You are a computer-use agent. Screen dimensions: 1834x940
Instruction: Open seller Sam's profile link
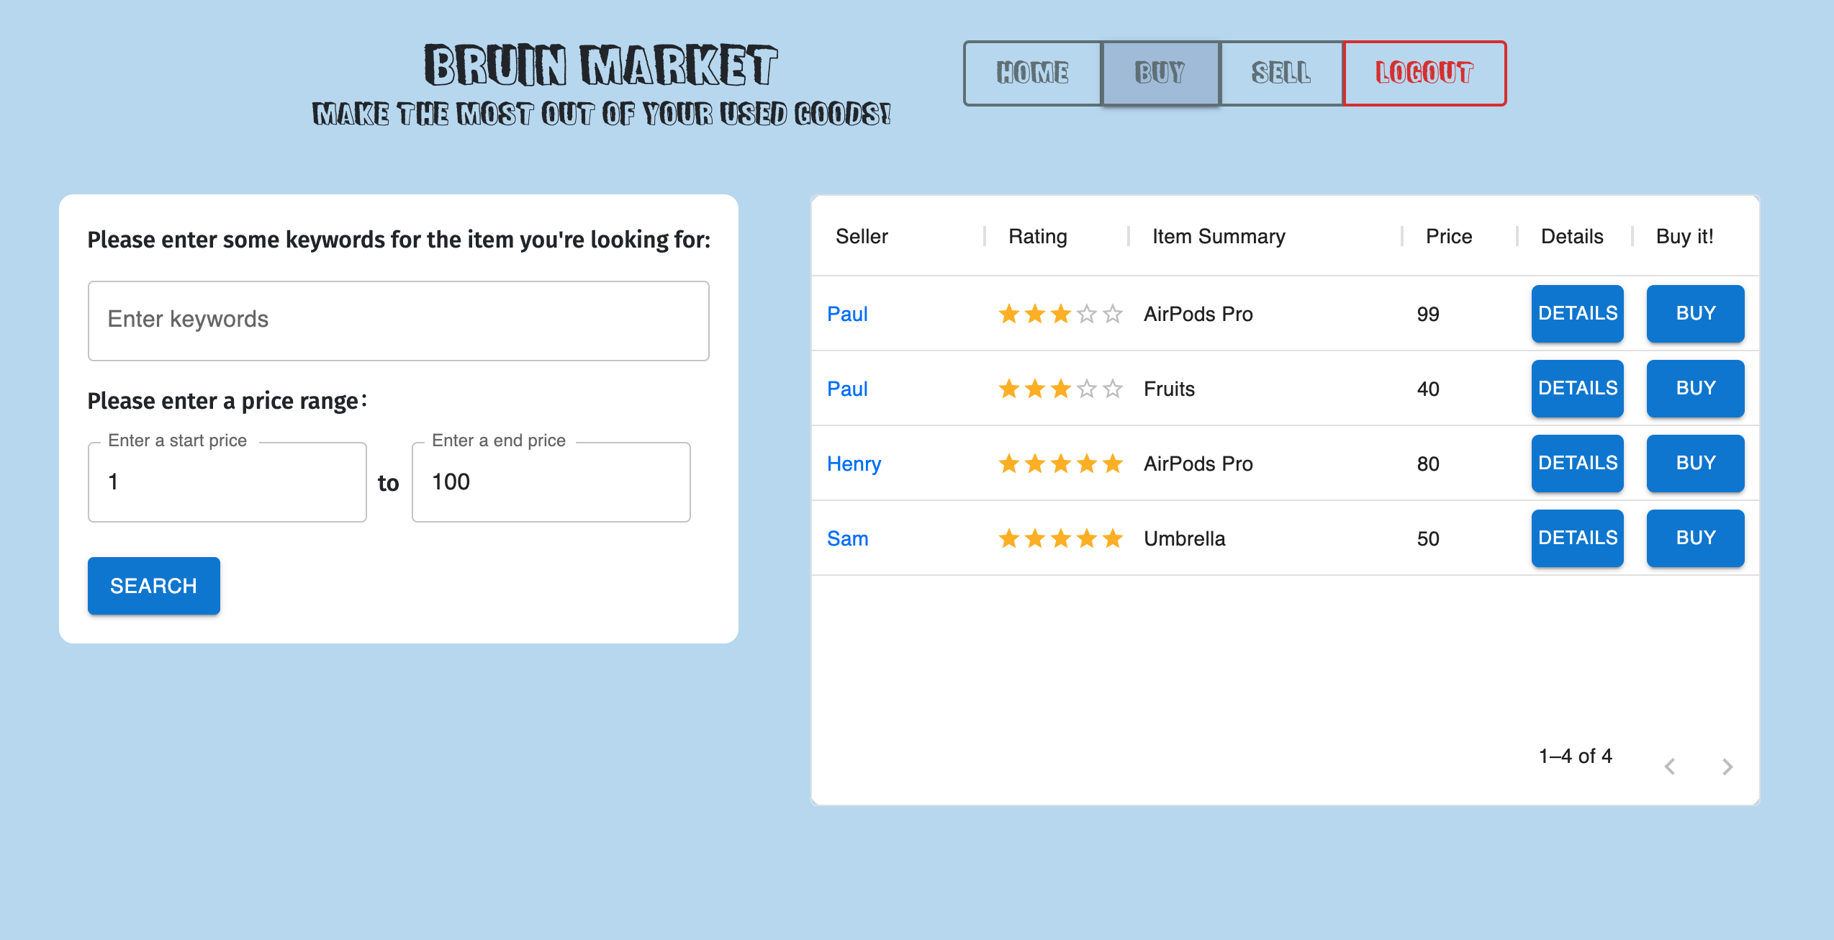tap(847, 538)
